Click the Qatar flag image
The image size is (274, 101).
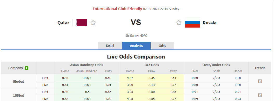point(80,22)
